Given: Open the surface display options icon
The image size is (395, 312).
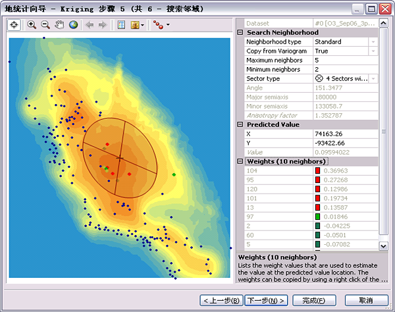Looking at the screenshot, I should [136, 25].
